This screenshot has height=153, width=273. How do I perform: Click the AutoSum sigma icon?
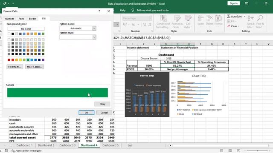(229, 17)
